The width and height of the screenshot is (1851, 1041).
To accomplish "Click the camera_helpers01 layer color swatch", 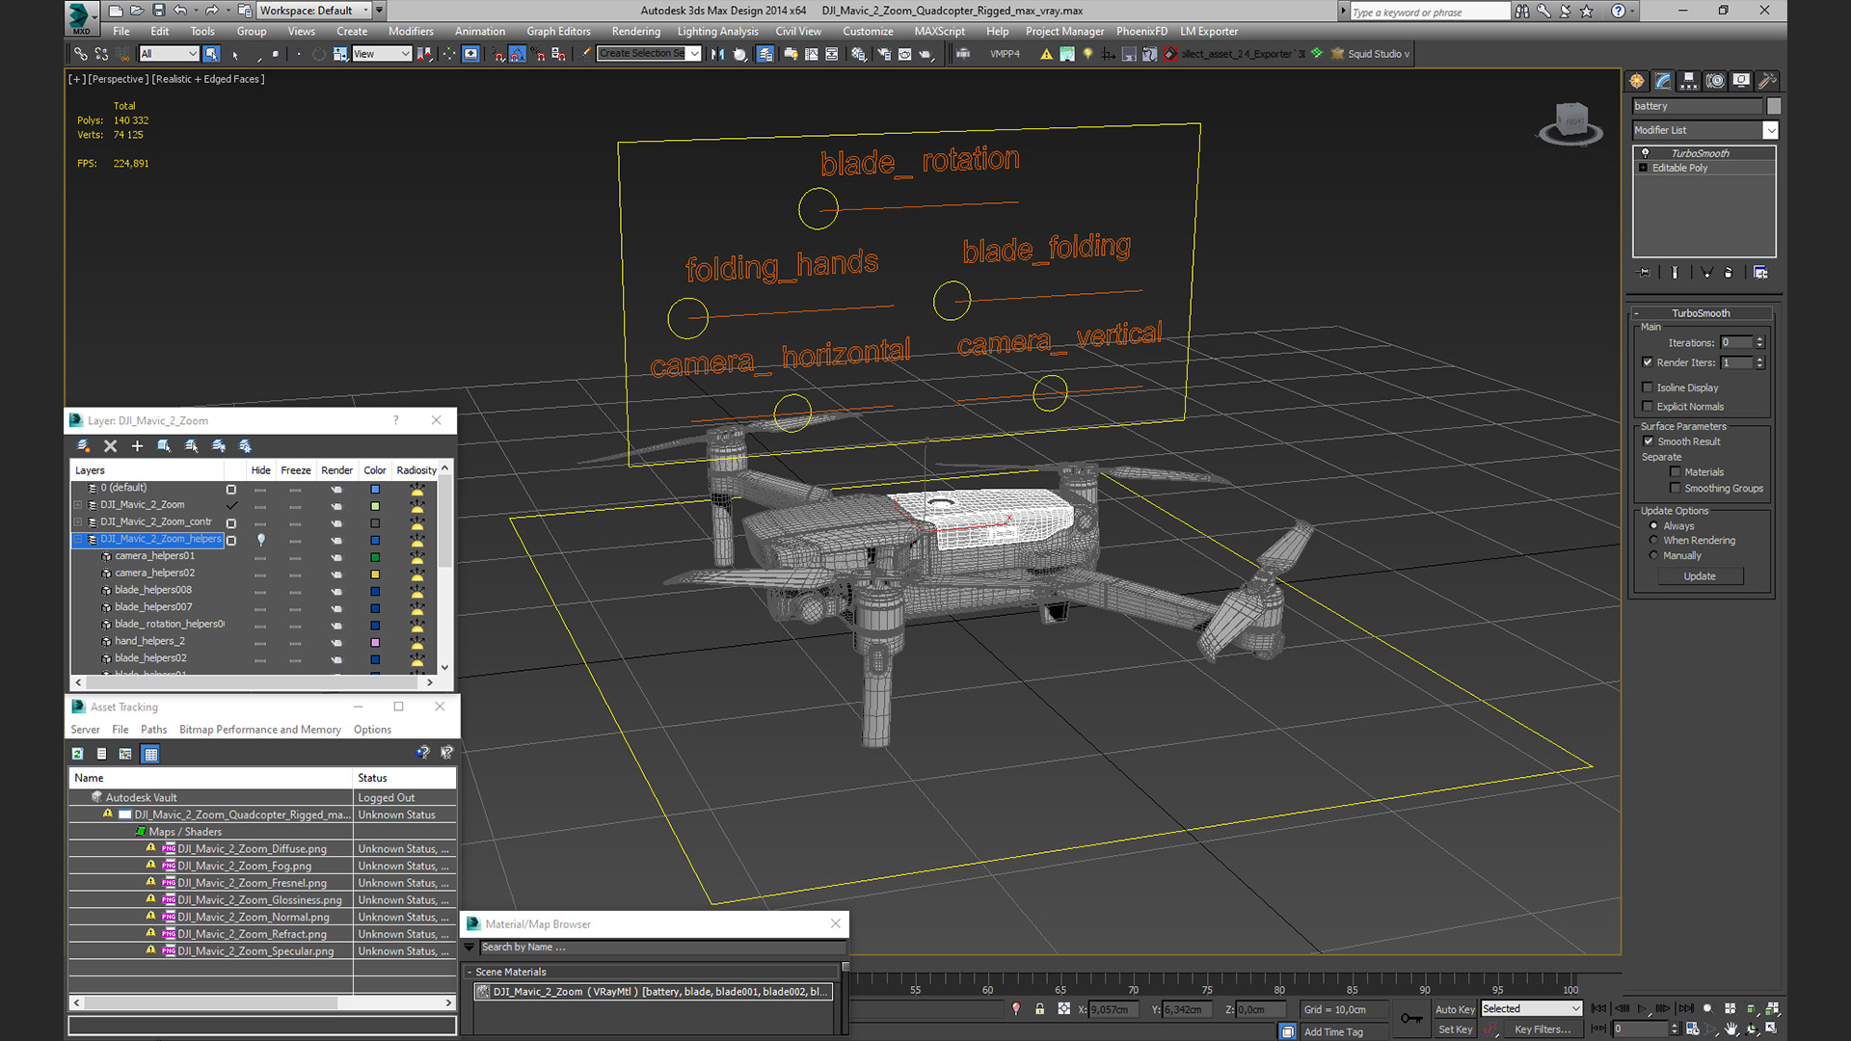I will pos(375,557).
